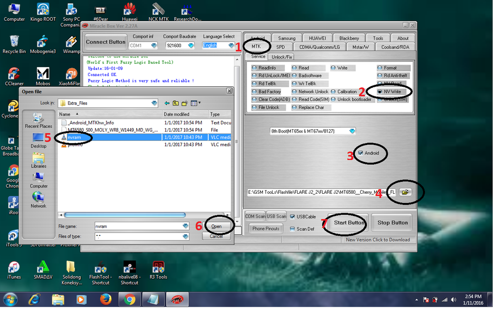Go back using the dialog's back arrow icon
This screenshot has width=495, height=310.
pyautogui.click(x=167, y=103)
